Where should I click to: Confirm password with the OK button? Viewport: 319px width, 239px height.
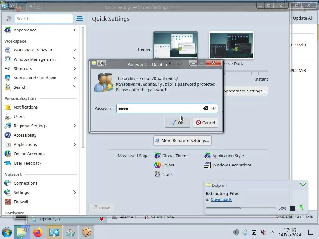(177, 123)
